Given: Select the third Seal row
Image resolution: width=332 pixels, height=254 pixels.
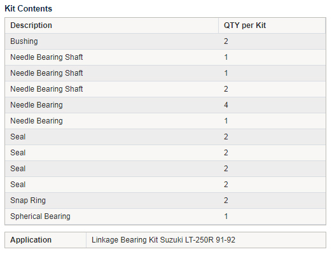Looking at the screenshot, I should (165, 169).
